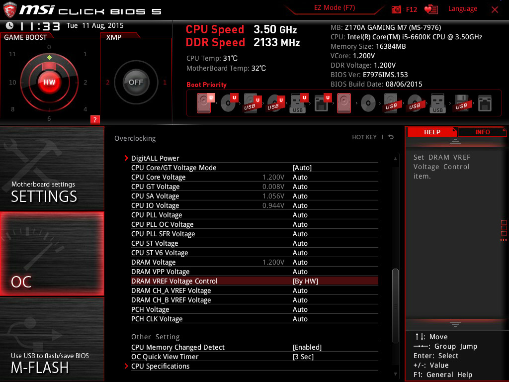509x382 pixels.
Task: Select the UEFI CD/DVD boot device icon
Action: click(229, 103)
